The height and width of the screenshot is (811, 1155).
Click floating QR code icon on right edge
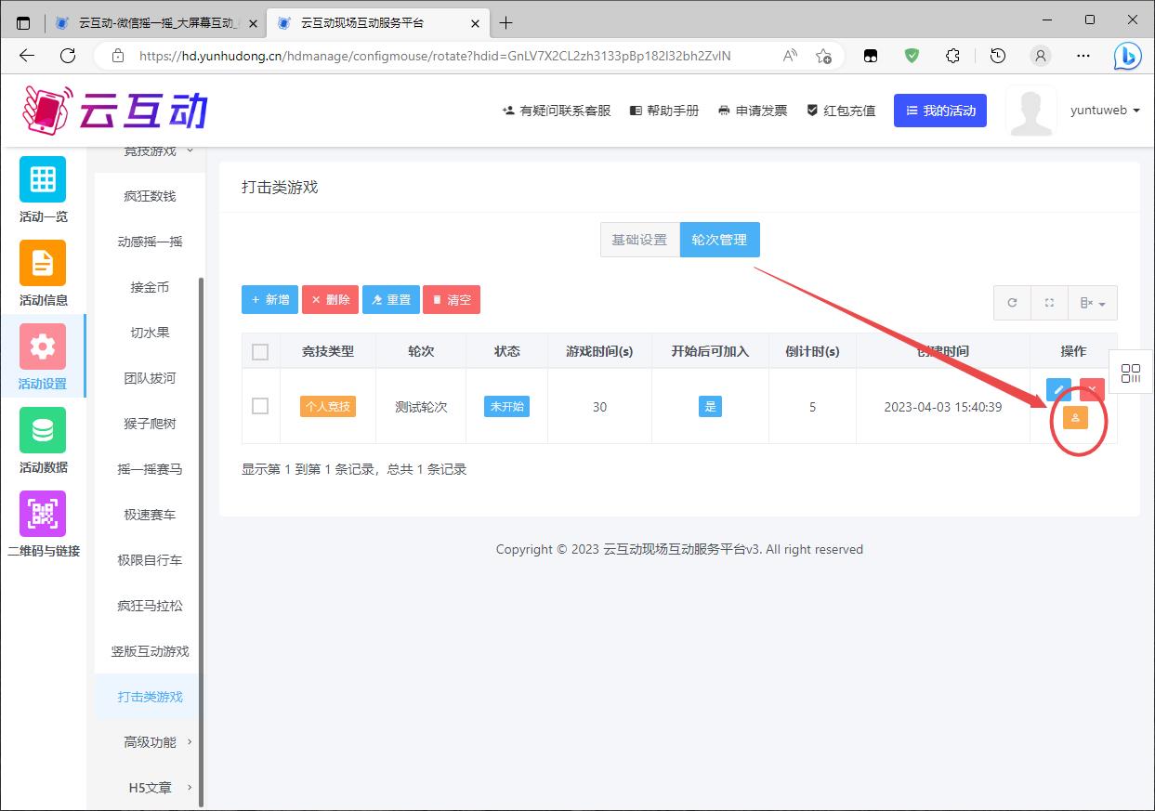[1131, 373]
